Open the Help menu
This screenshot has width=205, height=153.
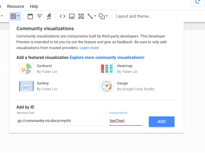pos(34,6)
